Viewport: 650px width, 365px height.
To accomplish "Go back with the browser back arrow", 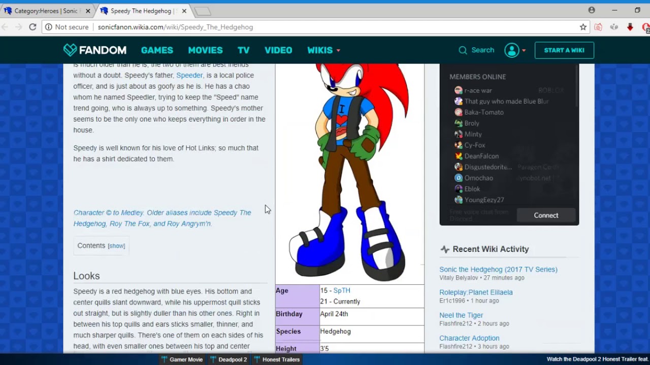I will tap(6, 27).
